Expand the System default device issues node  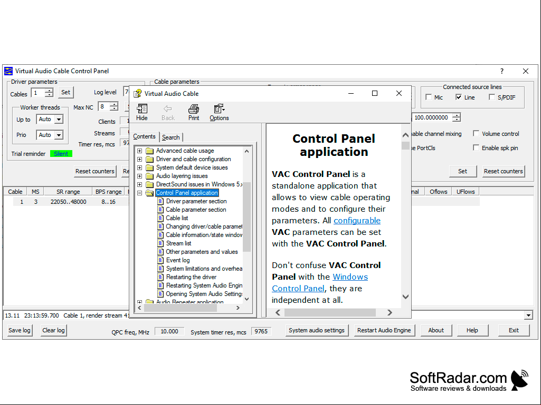(x=139, y=167)
